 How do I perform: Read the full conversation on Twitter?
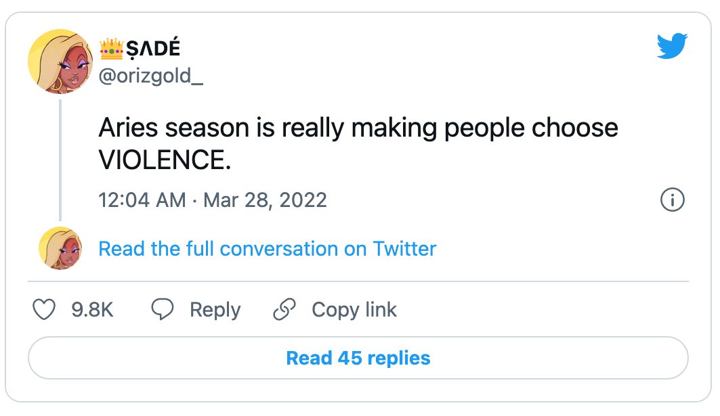pyautogui.click(x=268, y=249)
